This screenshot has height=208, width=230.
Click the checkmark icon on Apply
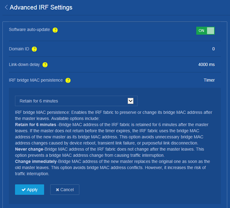tap(23, 190)
